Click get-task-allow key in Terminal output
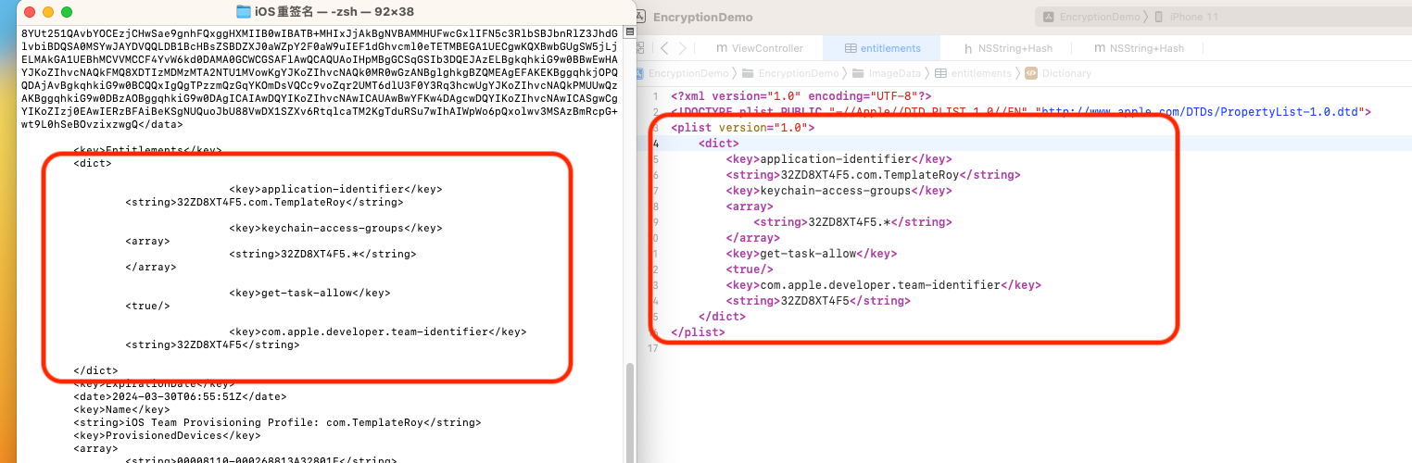 tap(309, 293)
